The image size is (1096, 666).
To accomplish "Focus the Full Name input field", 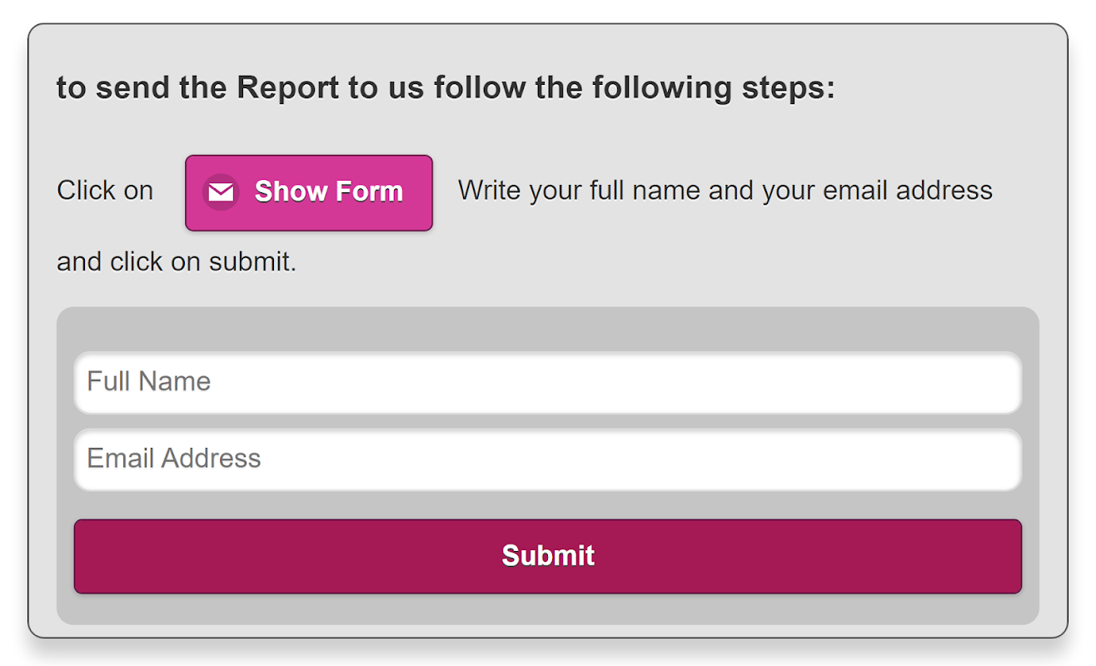I will tap(547, 382).
